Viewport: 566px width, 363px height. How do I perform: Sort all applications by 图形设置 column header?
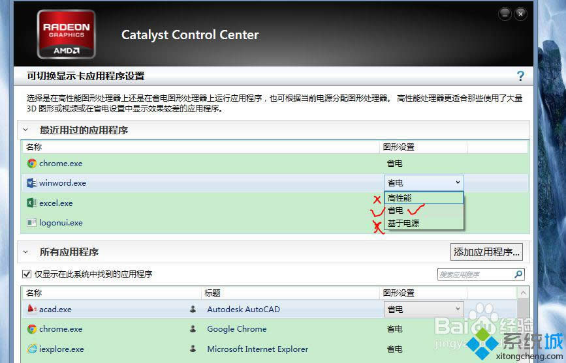click(x=424, y=293)
